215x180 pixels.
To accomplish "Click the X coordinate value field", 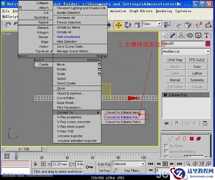I will (x=59, y=164).
